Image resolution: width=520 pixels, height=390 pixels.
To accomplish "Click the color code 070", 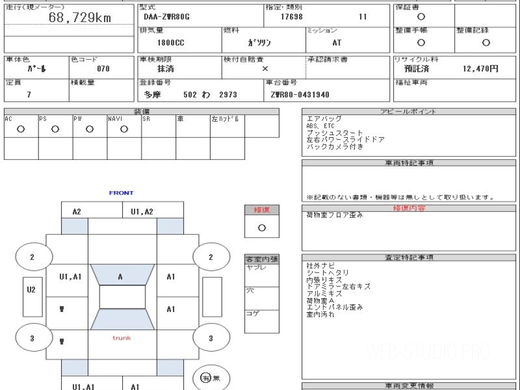I will tap(104, 68).
